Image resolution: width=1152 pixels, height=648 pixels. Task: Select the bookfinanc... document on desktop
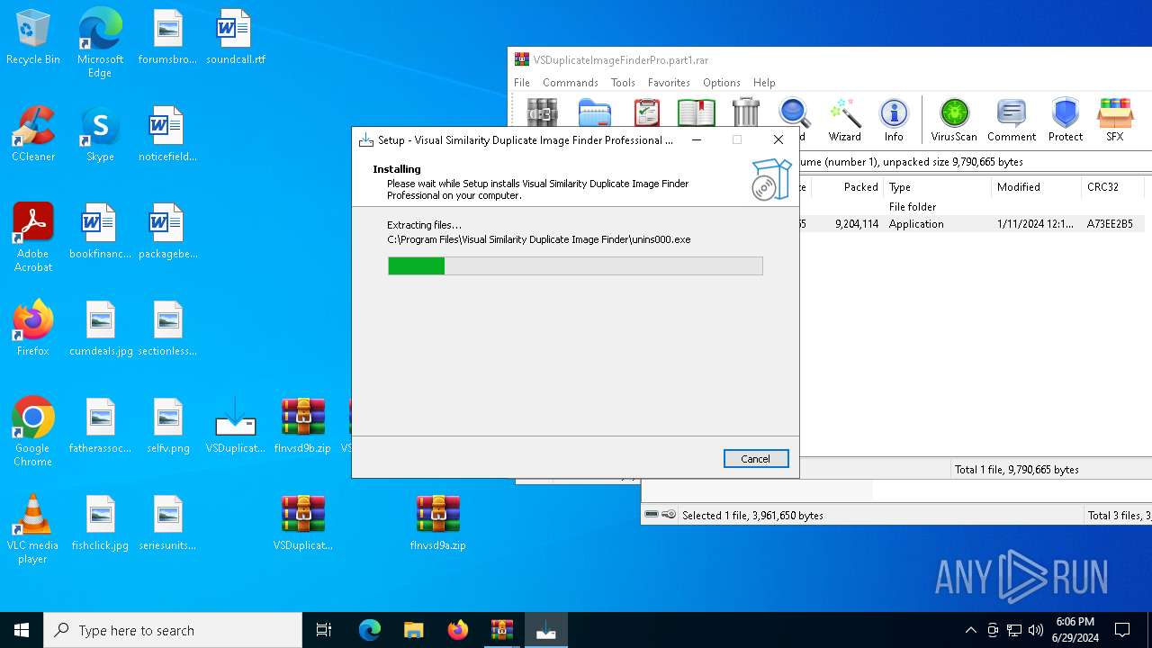coord(100,231)
